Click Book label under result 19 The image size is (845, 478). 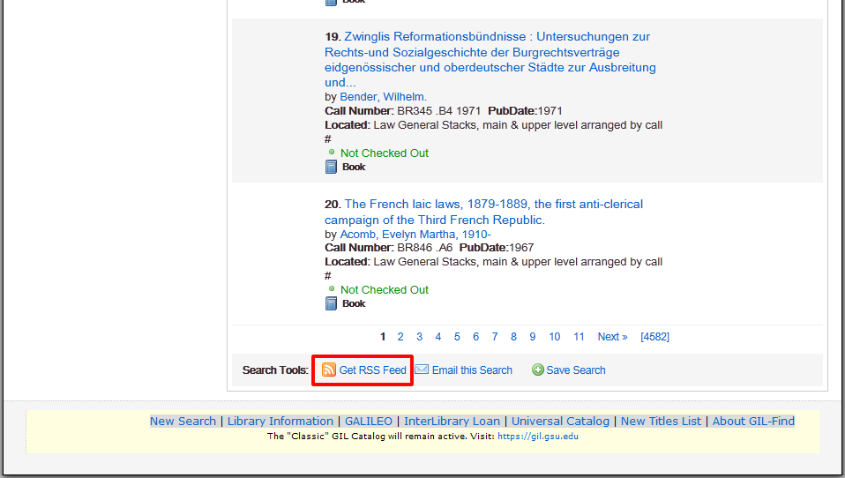pos(354,167)
